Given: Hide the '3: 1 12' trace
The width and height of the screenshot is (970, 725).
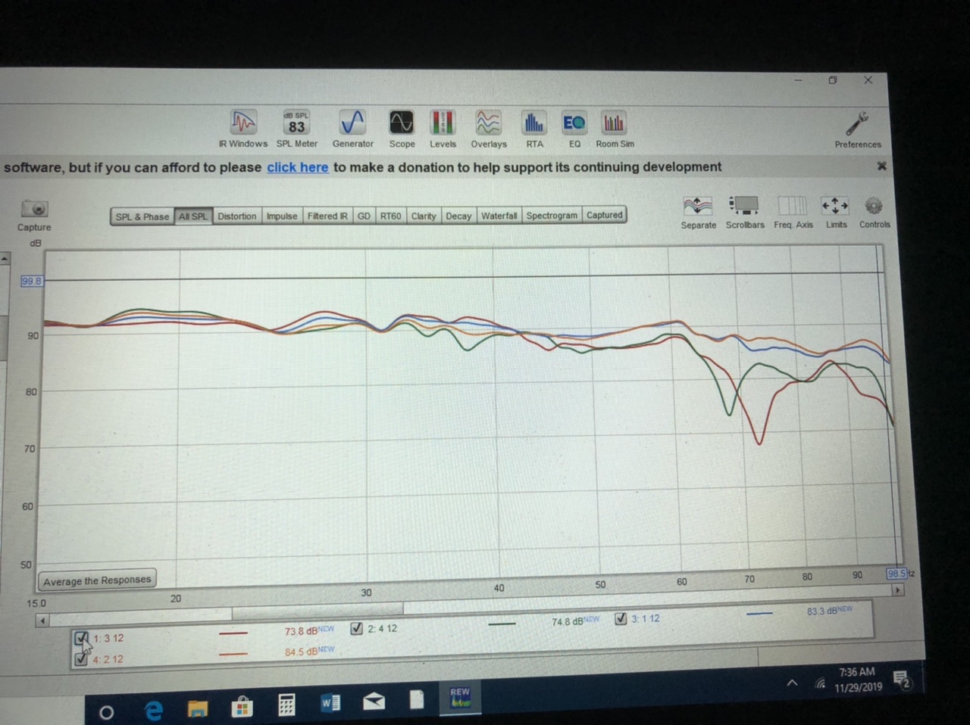Looking at the screenshot, I should (x=621, y=618).
